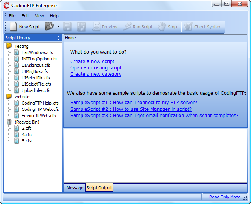Click the Open an existing script link
The image size is (251, 204).
pyautogui.click(x=96, y=67)
